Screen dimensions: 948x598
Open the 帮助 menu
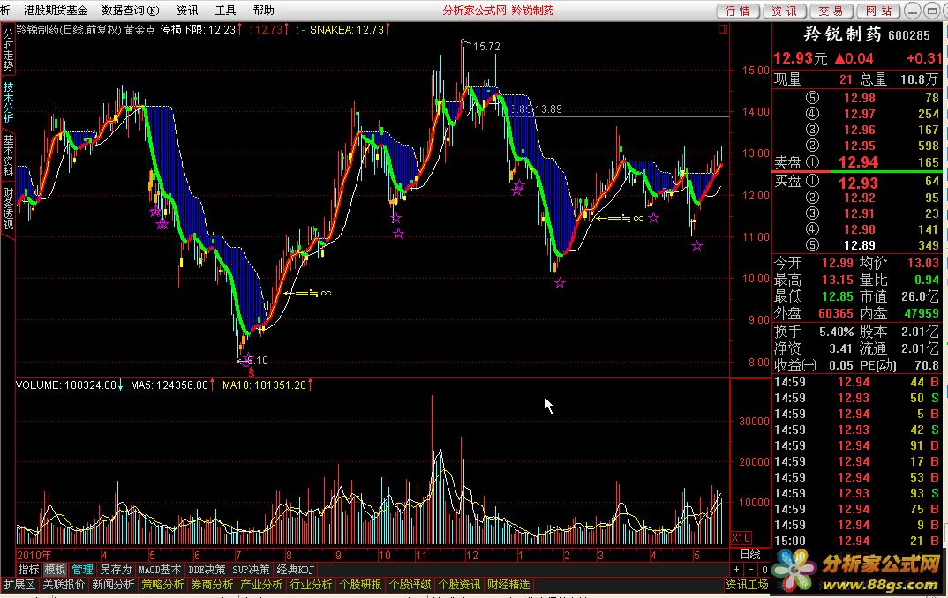264,11
